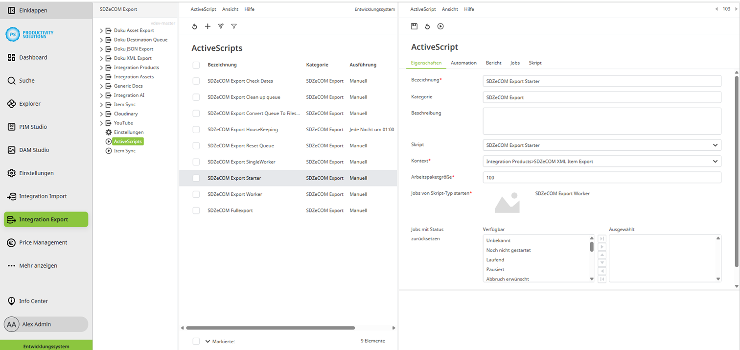740x350 pixels.
Task: Switch to the Automation tab
Action: (463, 63)
